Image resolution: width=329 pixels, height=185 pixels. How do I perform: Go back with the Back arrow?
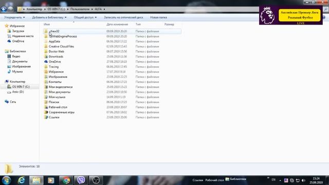pos(4,9)
